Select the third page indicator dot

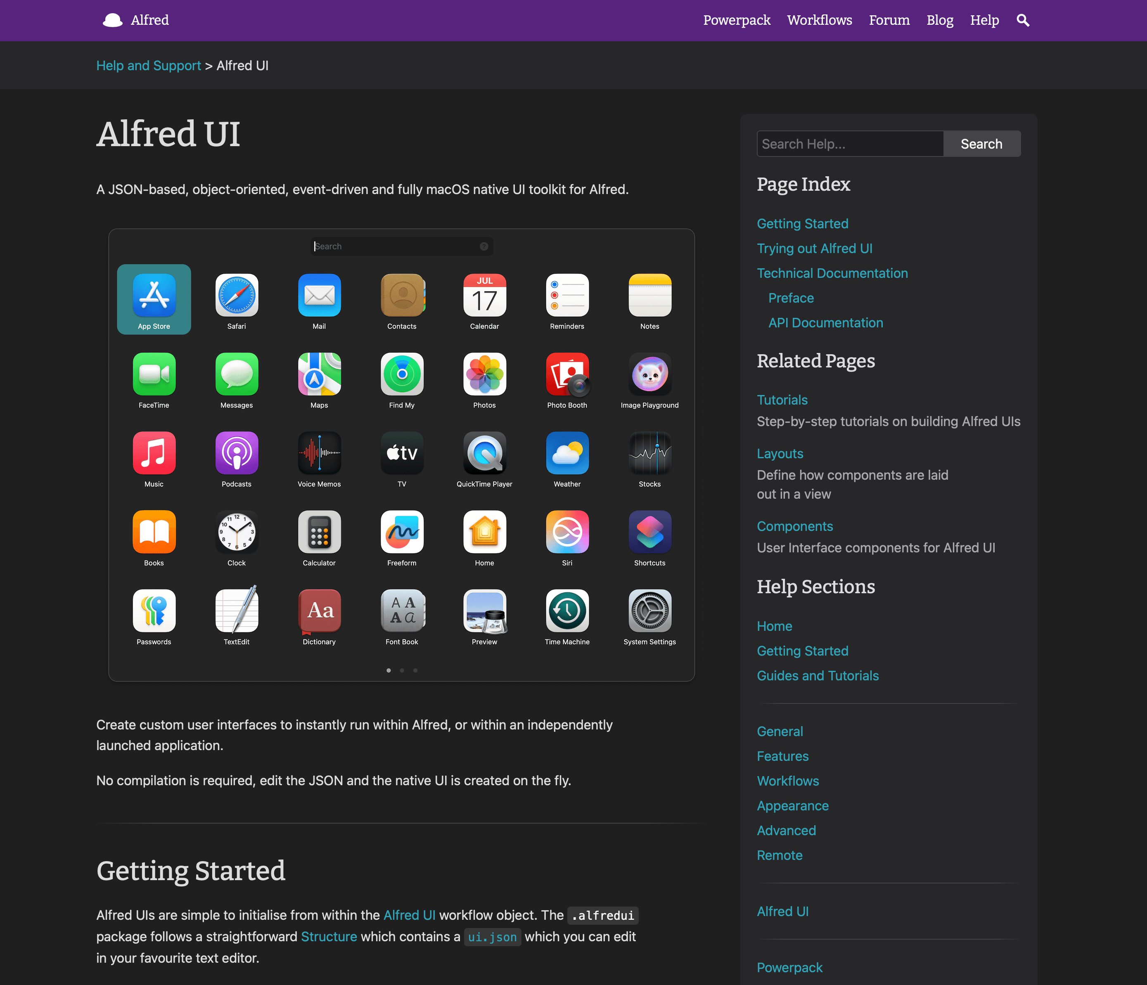415,670
